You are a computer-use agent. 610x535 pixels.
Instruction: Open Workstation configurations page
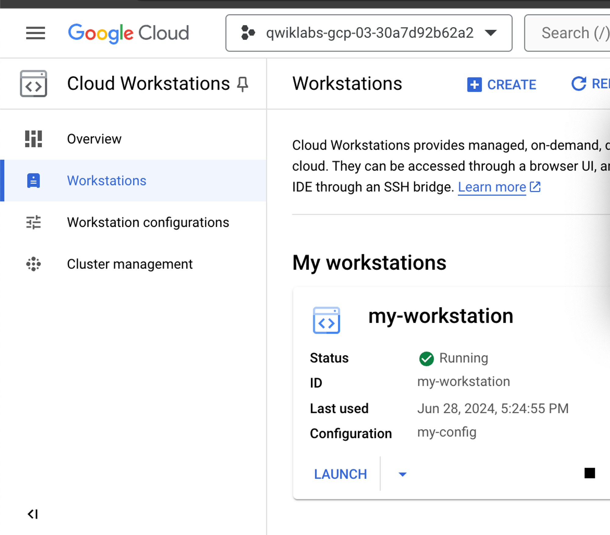[x=148, y=222]
